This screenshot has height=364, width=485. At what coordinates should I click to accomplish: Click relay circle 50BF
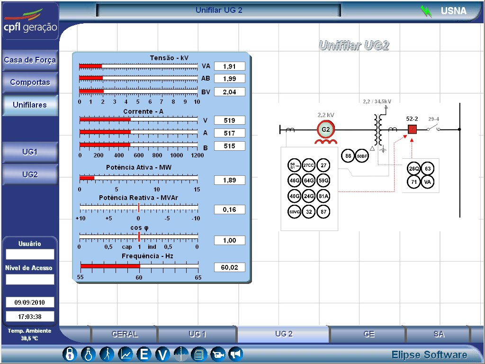coord(361,156)
